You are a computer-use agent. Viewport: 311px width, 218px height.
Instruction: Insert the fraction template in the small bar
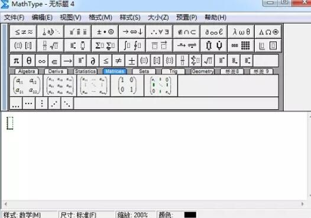[x=183, y=61]
